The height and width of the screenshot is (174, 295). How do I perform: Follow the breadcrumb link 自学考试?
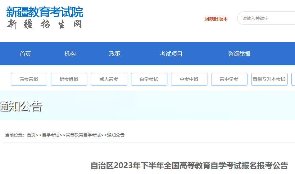(x=51, y=135)
